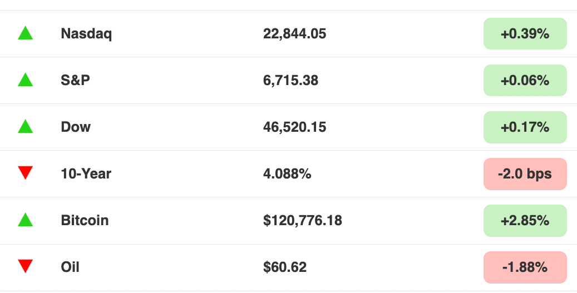Click the green up arrow beside Dow
The width and height of the screenshot is (577, 293).
[x=26, y=126]
